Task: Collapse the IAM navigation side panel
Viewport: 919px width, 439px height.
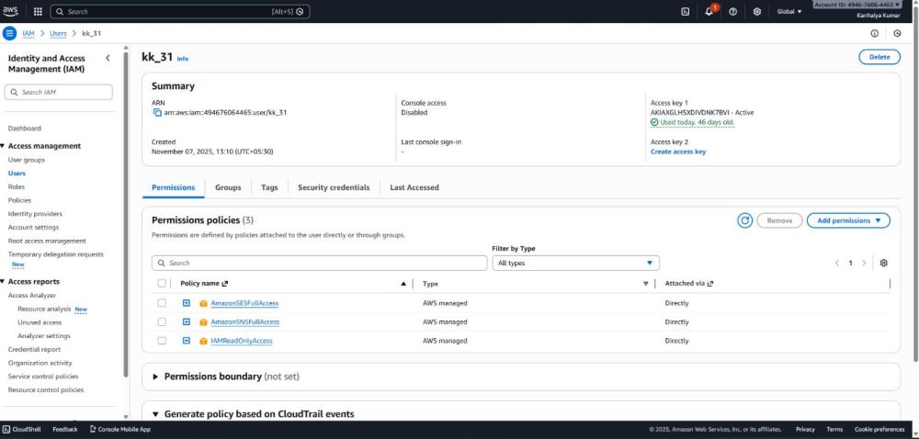Action: 108,58
